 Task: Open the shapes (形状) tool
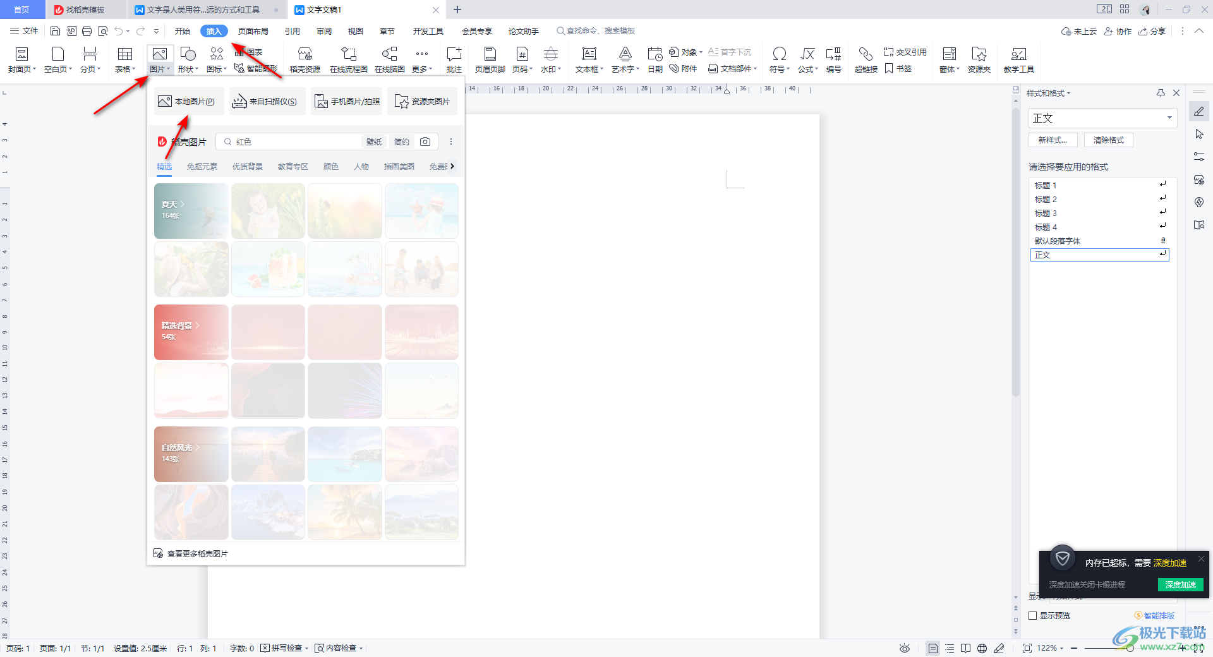[188, 61]
